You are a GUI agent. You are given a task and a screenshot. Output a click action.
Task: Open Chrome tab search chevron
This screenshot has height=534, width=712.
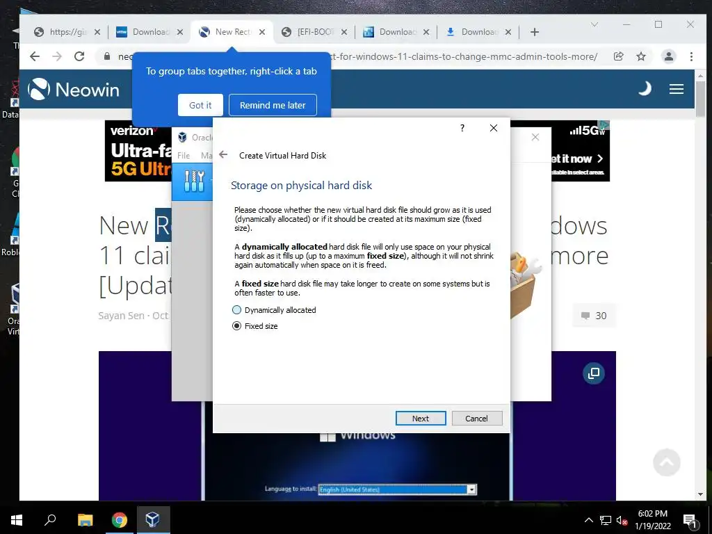coord(594,24)
